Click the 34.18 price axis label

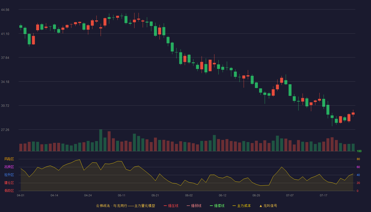(x=5, y=82)
